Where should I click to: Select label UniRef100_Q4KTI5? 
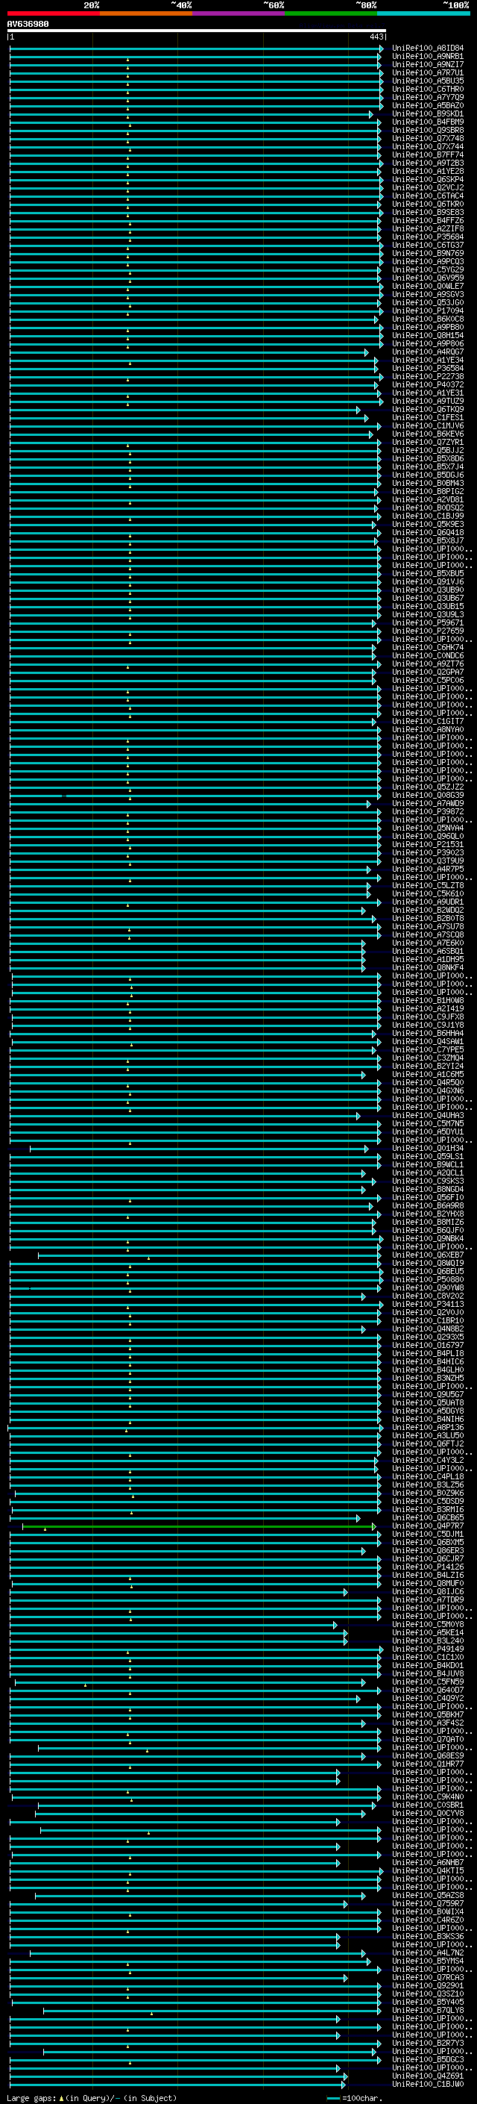point(428,1870)
